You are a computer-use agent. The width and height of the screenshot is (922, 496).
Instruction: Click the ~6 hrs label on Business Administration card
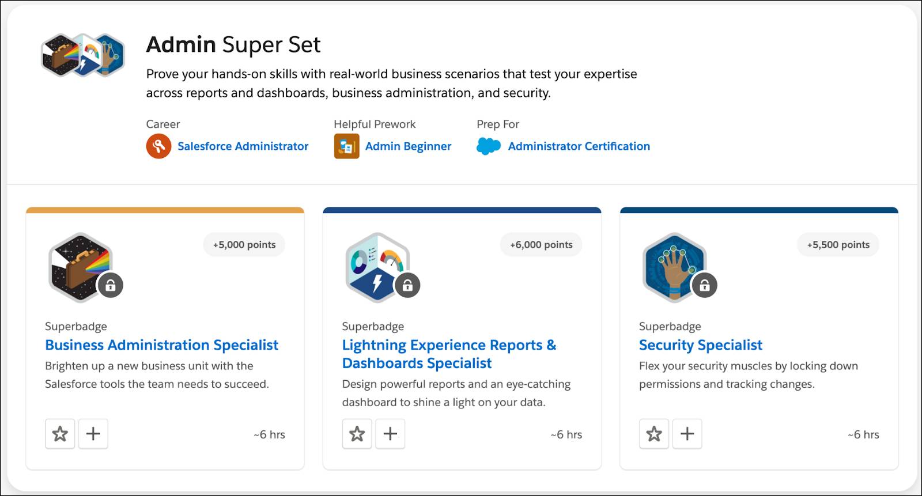coord(269,435)
